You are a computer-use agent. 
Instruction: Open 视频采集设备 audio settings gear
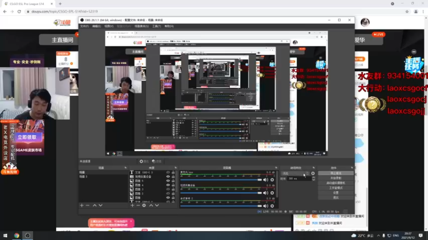(272, 193)
